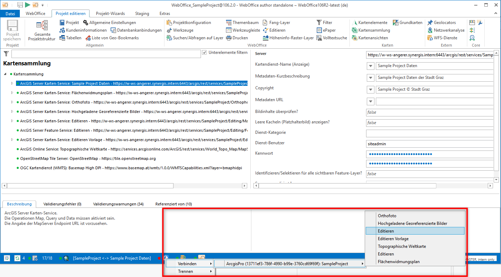
Task: Open the Netzwerkanalyse settings icon
Action: pos(430,30)
